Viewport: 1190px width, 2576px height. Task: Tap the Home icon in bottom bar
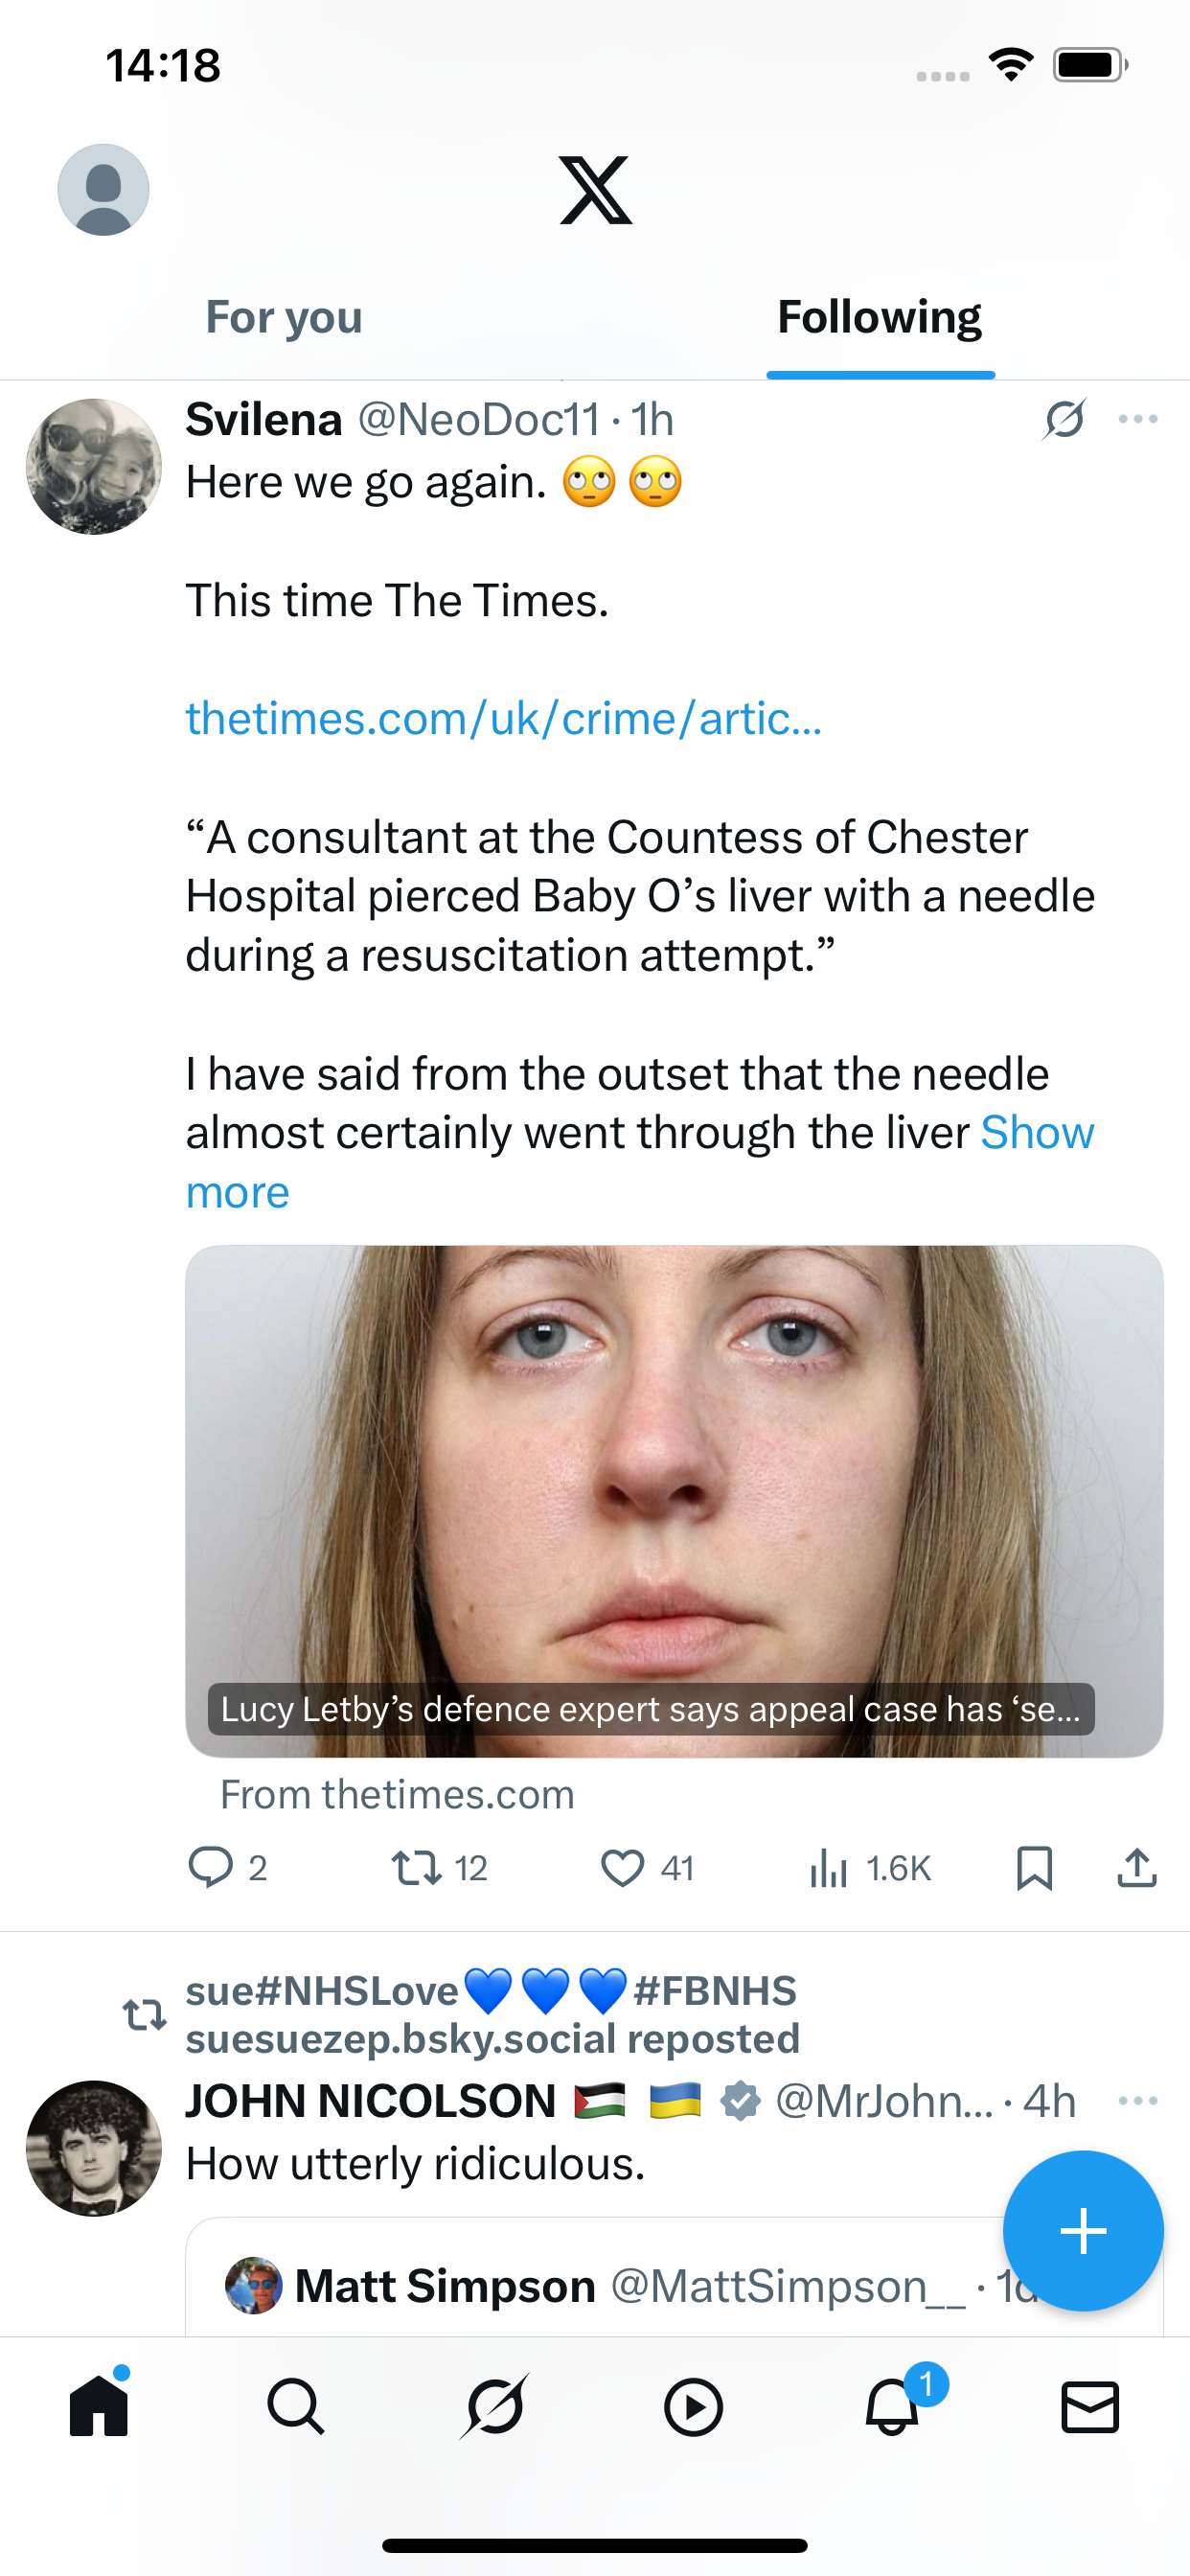pos(99,2406)
